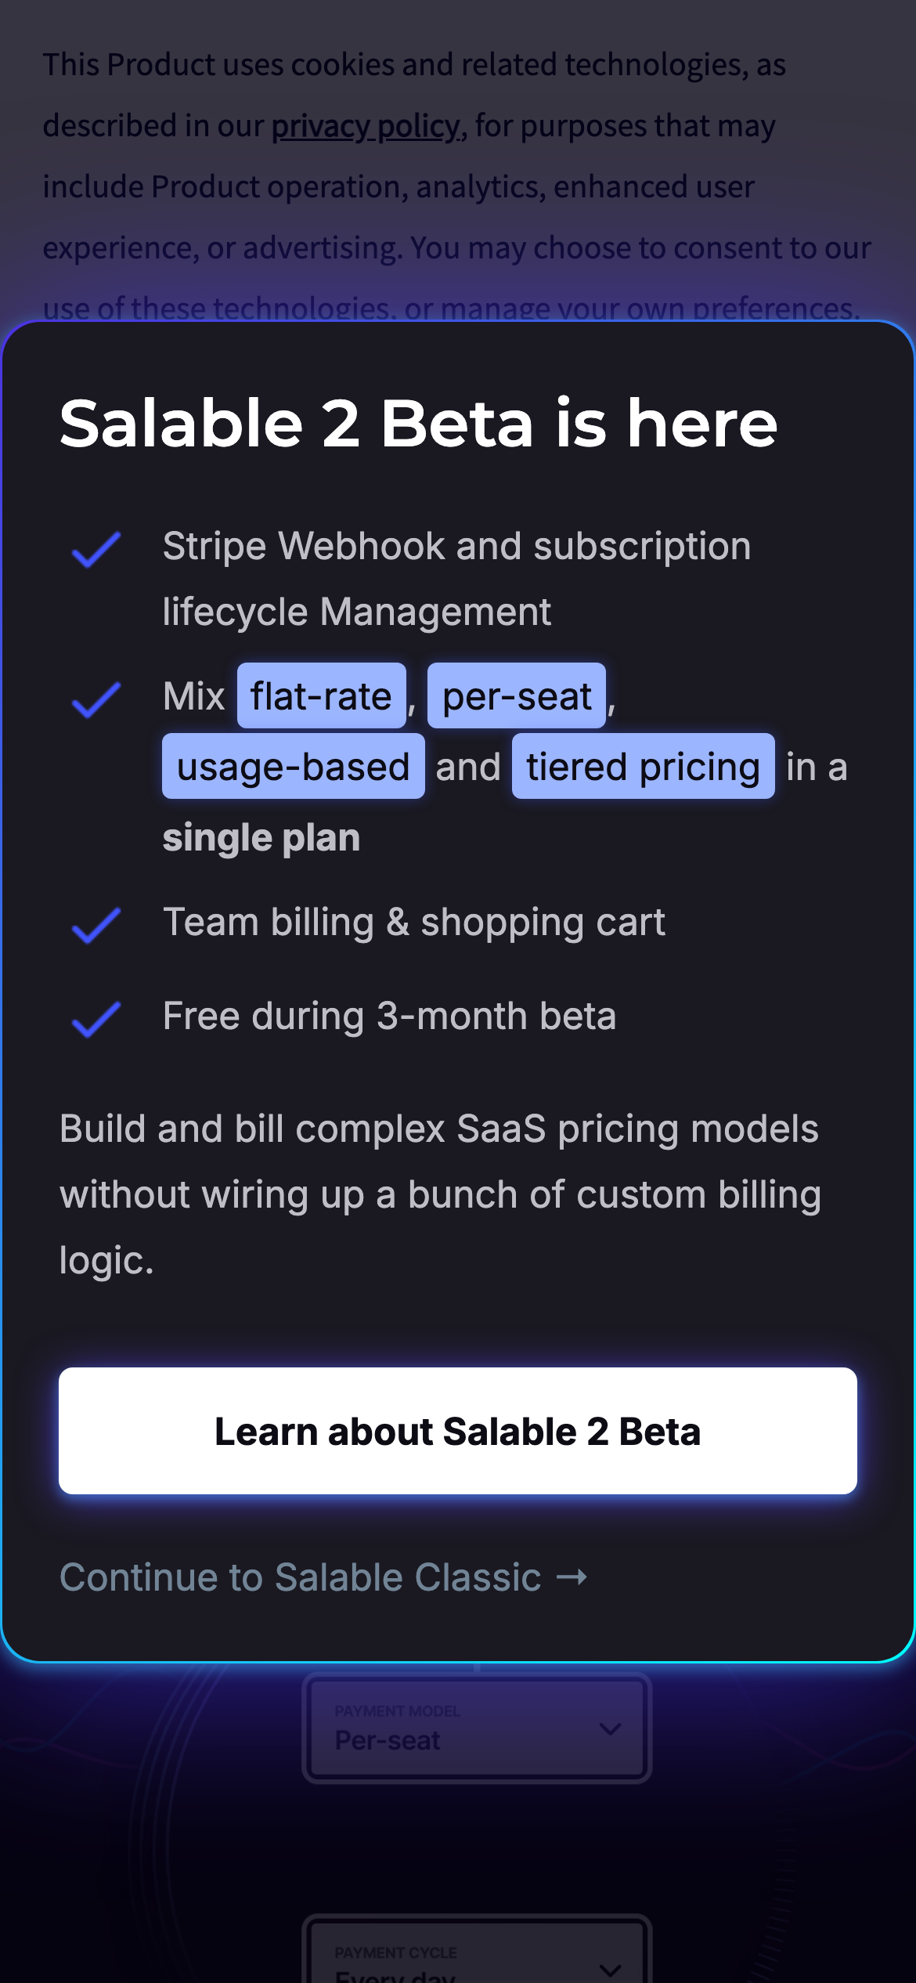Image resolution: width=916 pixels, height=1983 pixels.
Task: Click the checkmark beside Stripe Webhook item
Action: click(x=96, y=549)
